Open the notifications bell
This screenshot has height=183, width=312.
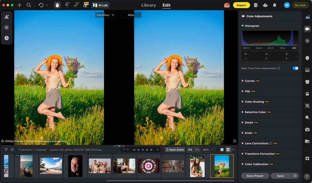(275, 5)
